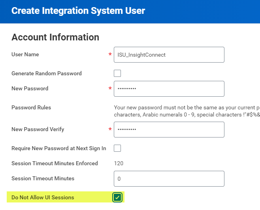Click the Generate Random Password label
This screenshot has height=210, width=260.
[x=47, y=73]
